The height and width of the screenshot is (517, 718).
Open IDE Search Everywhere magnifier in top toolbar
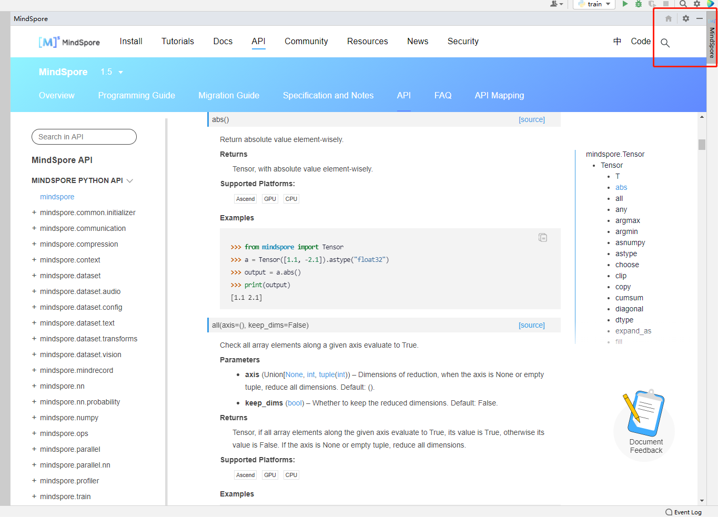click(683, 4)
